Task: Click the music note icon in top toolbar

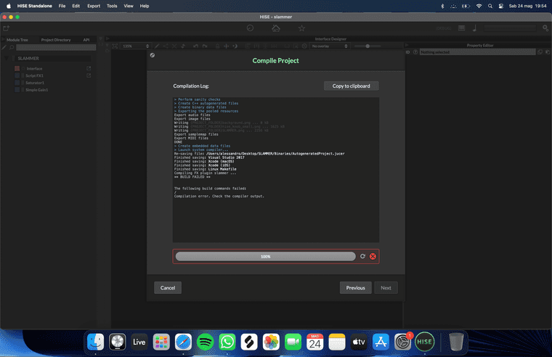Action: click(474, 28)
